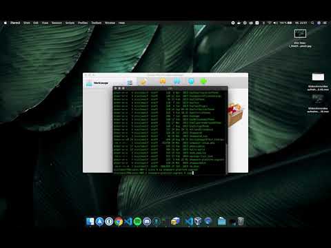The image size is (331, 248).
Task: Open Finder from the Dock
Action: (x=90, y=221)
